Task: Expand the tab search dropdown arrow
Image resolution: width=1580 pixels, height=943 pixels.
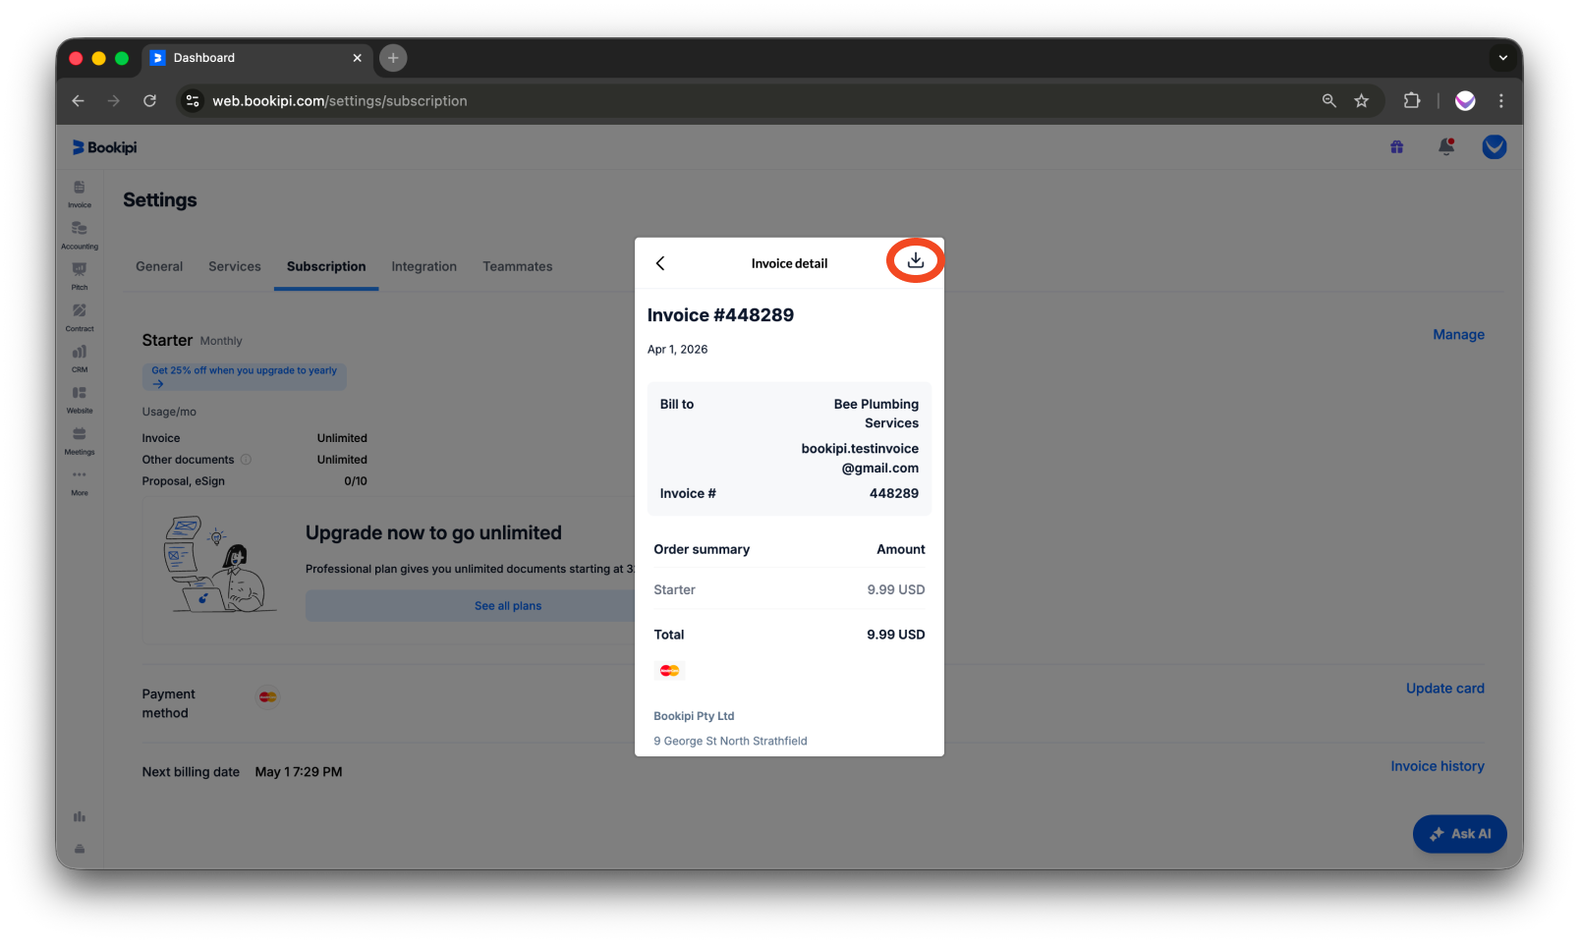Action: [x=1502, y=58]
